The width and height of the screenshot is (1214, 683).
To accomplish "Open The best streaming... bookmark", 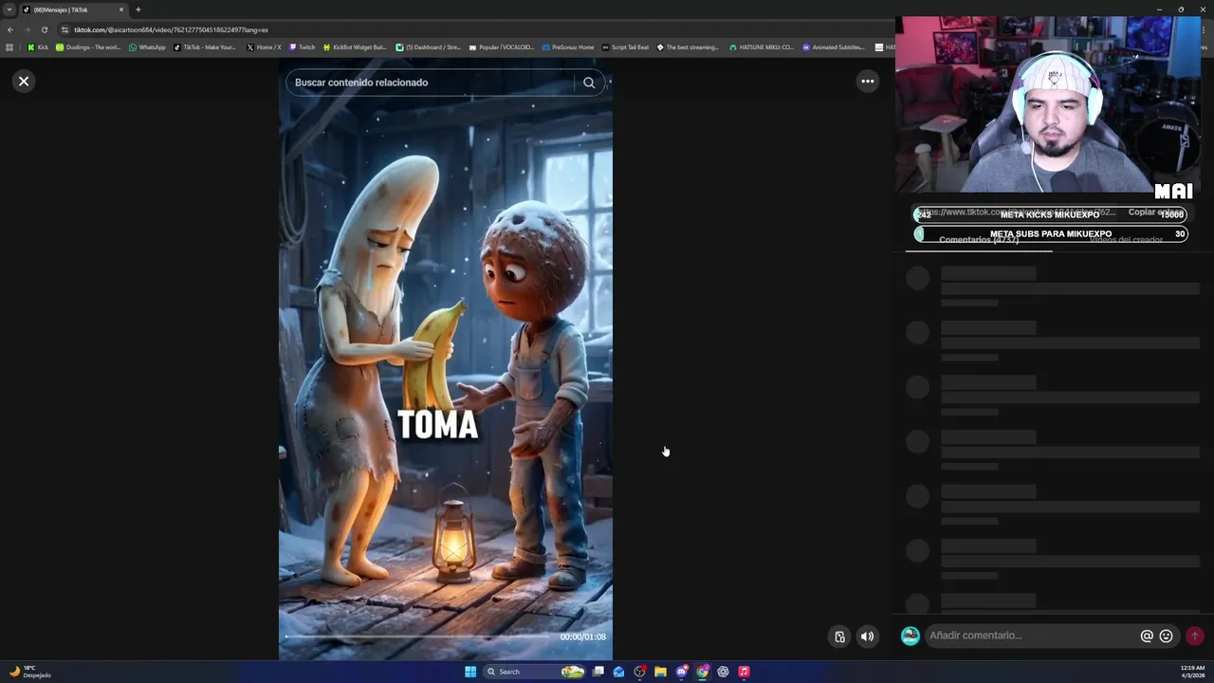I will coord(688,47).
